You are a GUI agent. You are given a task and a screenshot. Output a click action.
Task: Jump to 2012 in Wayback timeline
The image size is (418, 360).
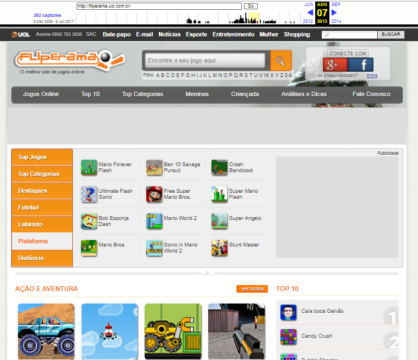pos(308,21)
